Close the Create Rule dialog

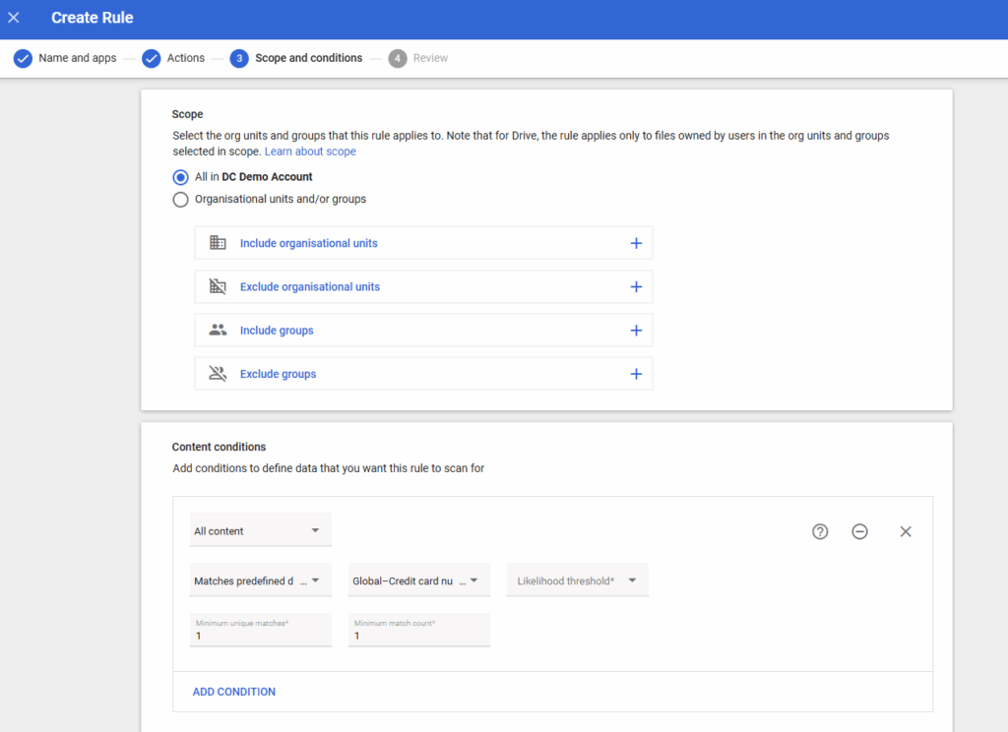pos(14,18)
